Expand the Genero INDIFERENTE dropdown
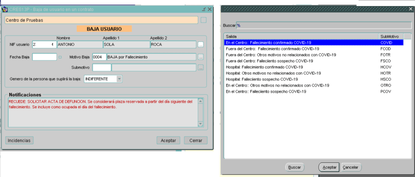 pos(119,79)
